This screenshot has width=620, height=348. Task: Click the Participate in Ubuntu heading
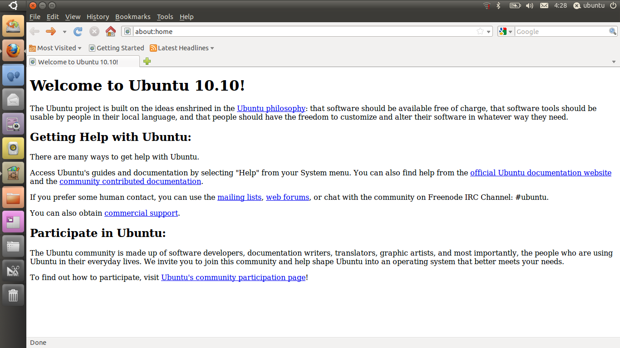tap(98, 233)
